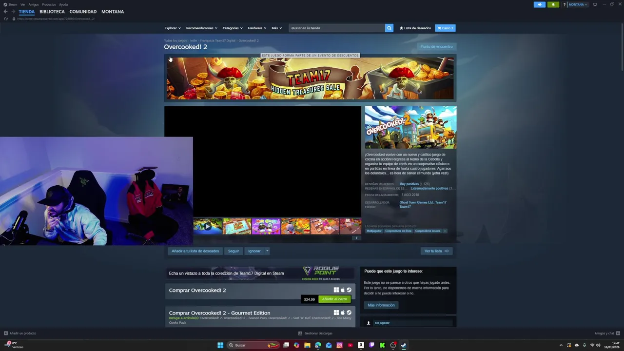624x351 pixels.
Task: Open developer Ghost Town Games Ltd. link
Action: [x=416, y=202]
